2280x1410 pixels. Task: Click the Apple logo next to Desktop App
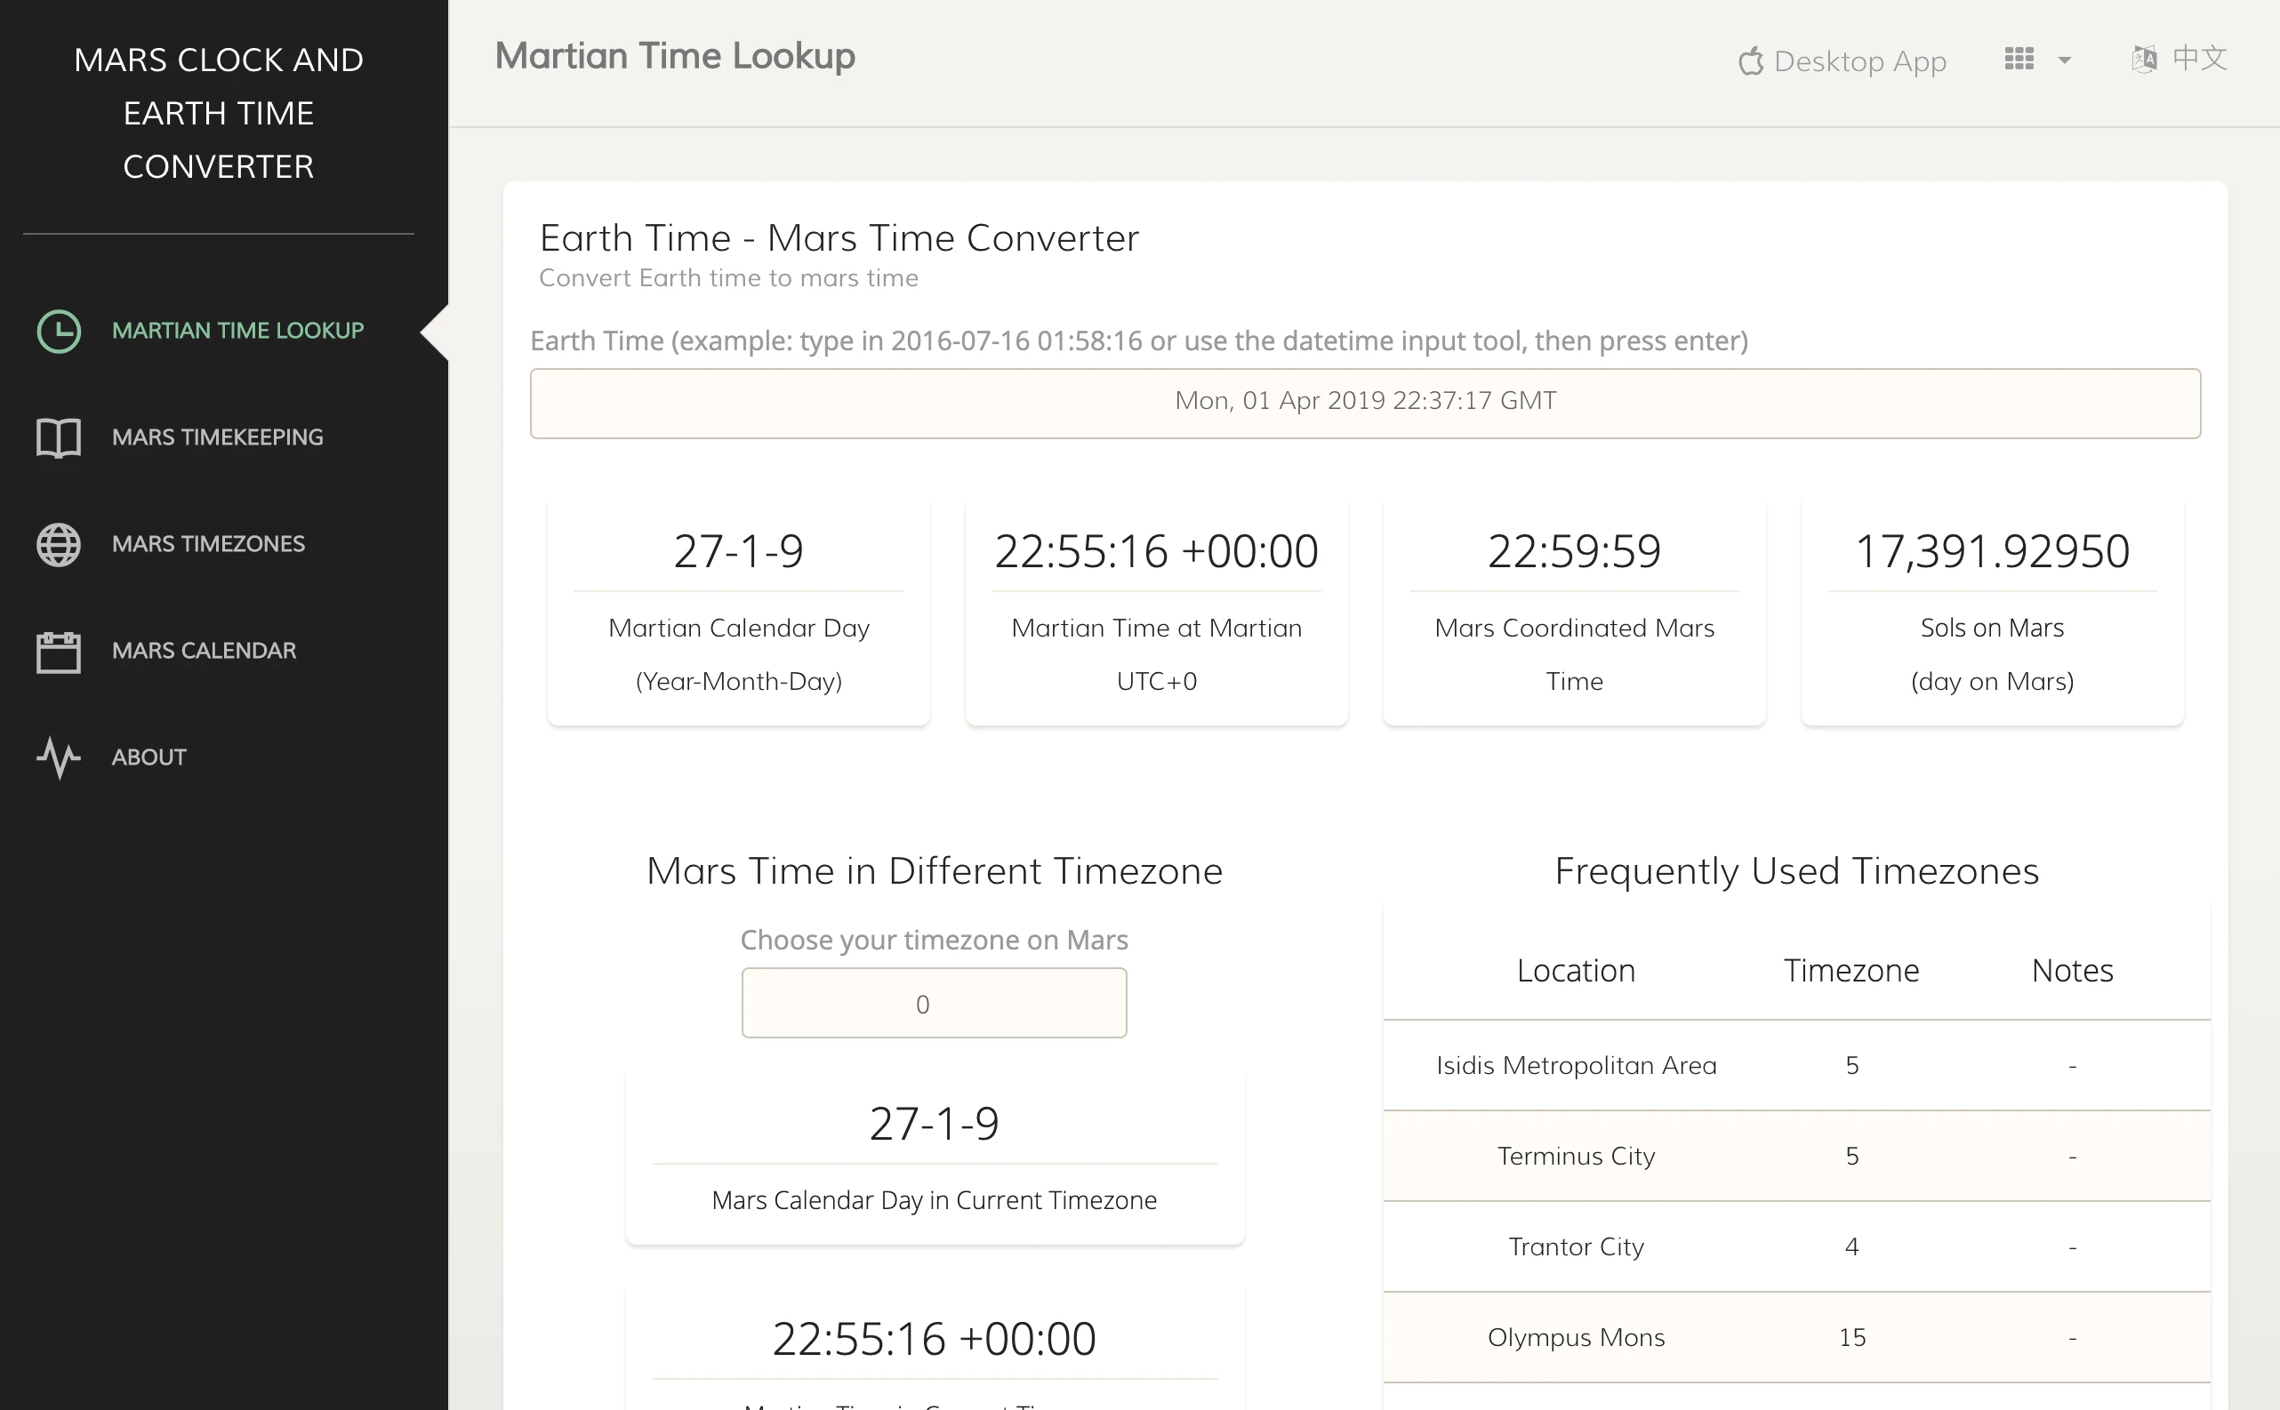tap(1750, 61)
